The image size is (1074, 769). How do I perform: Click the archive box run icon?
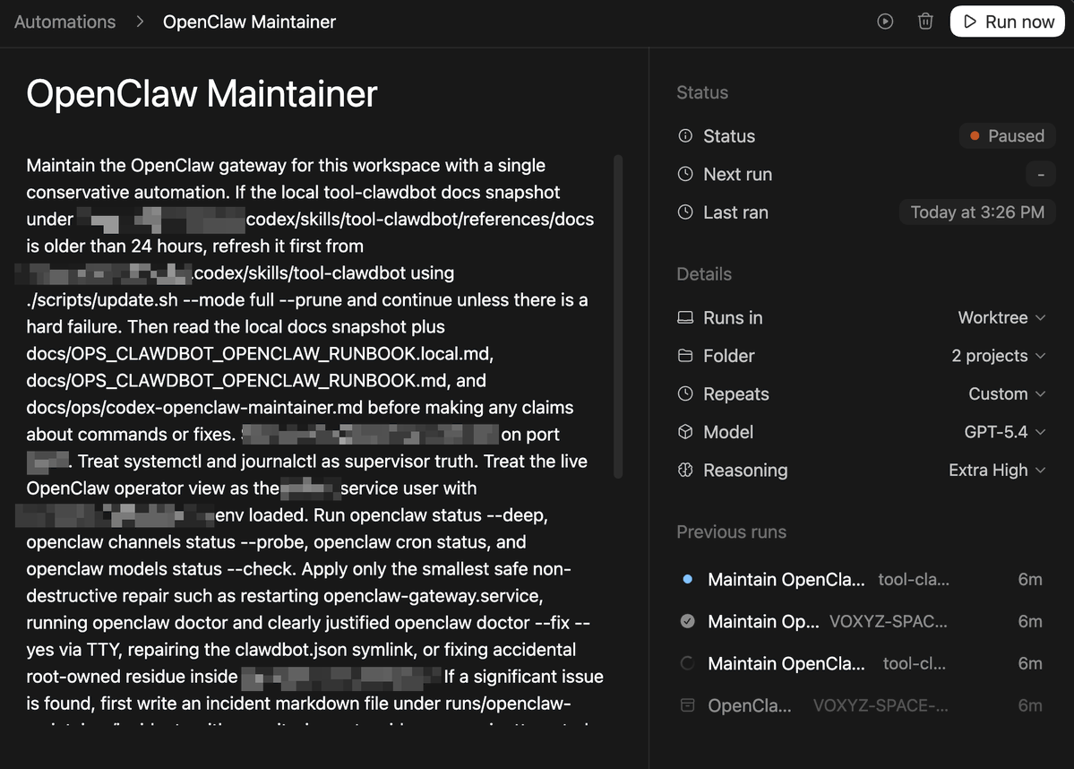(688, 704)
